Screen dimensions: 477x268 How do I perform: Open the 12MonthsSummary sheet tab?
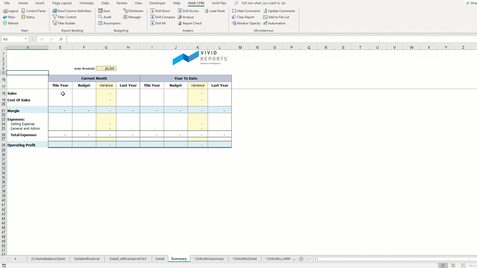pos(209,259)
